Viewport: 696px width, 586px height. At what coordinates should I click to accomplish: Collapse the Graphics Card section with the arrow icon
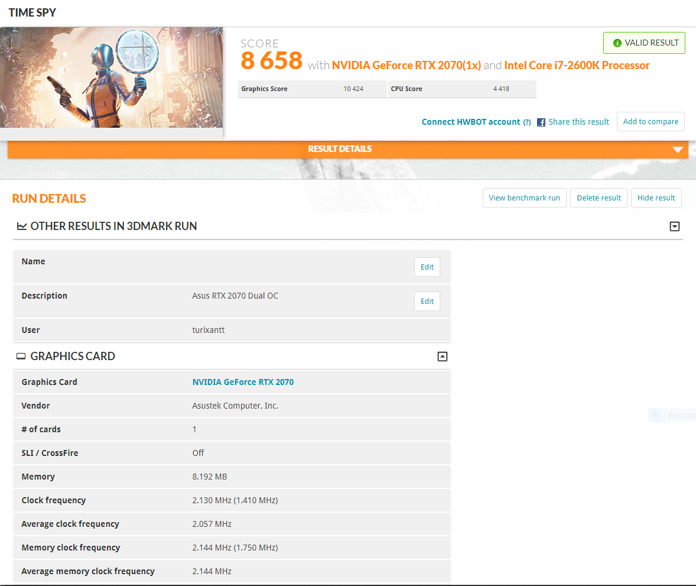[442, 357]
